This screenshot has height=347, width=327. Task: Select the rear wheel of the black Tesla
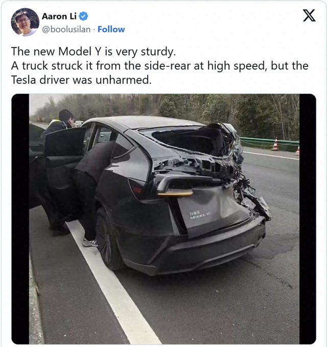(x=107, y=239)
